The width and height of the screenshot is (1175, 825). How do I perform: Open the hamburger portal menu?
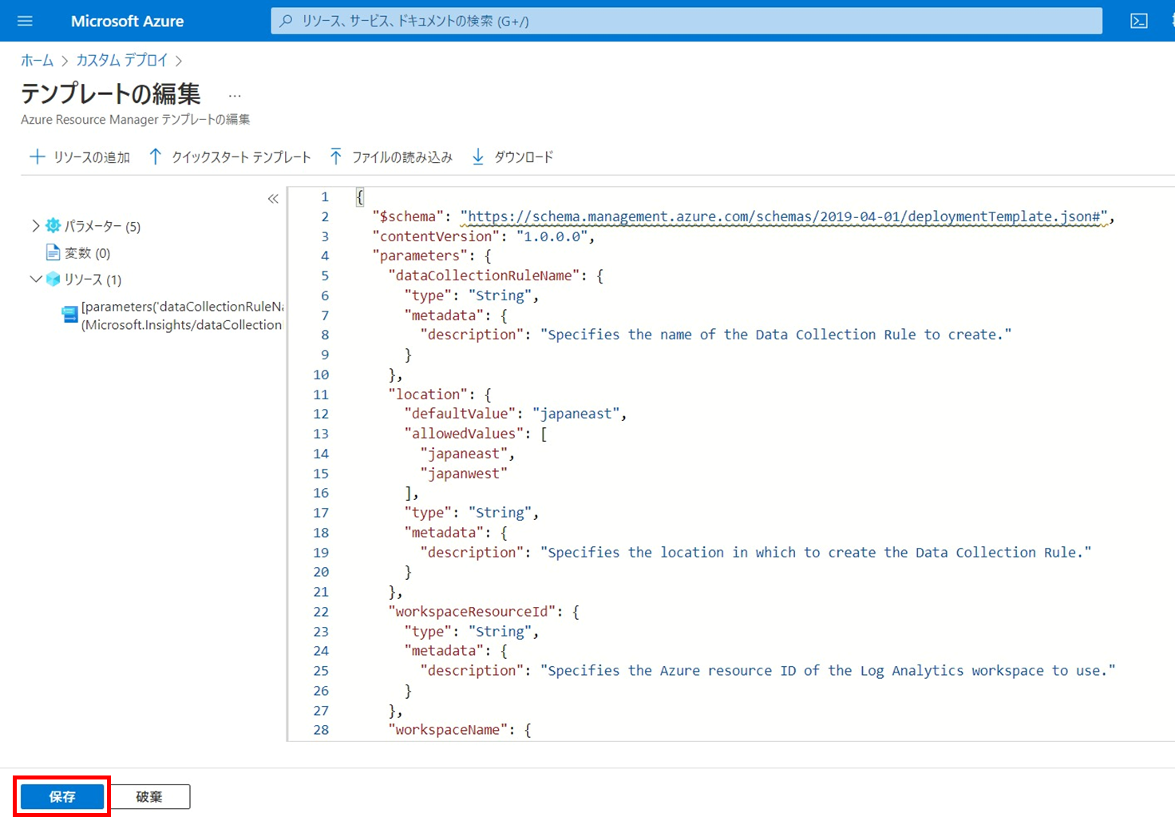[25, 21]
